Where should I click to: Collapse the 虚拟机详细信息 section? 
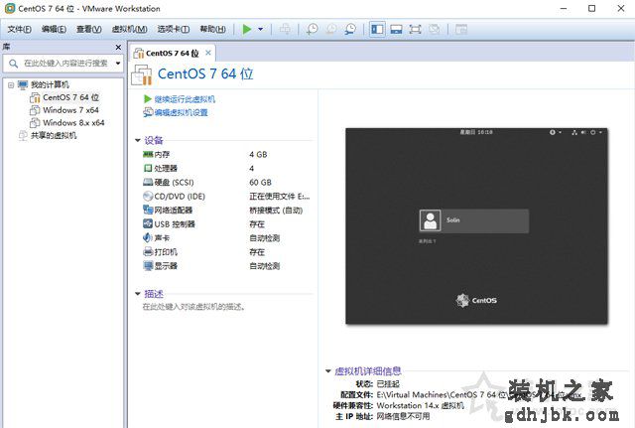(328, 371)
